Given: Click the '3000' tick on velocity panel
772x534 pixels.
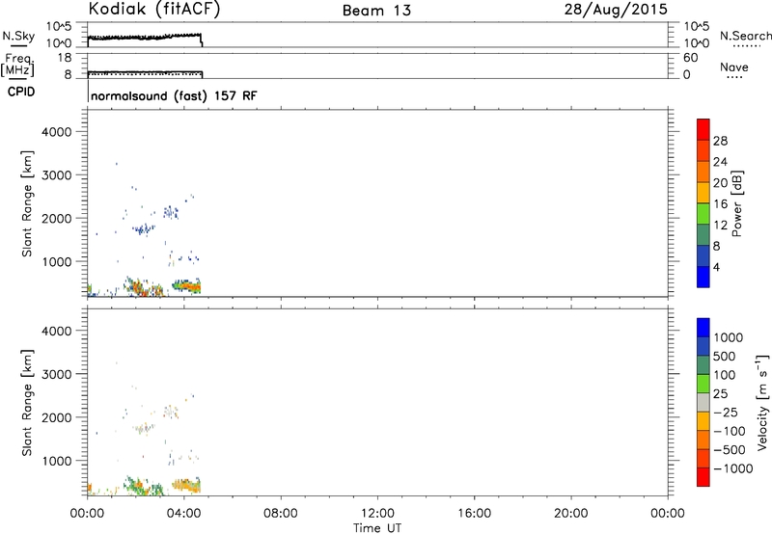Looking at the screenshot, I should click(x=57, y=374).
